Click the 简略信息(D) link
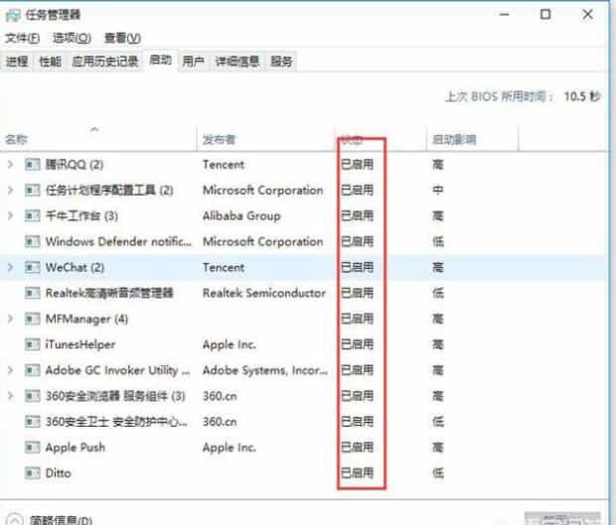The height and width of the screenshot is (525, 616). pos(62,520)
